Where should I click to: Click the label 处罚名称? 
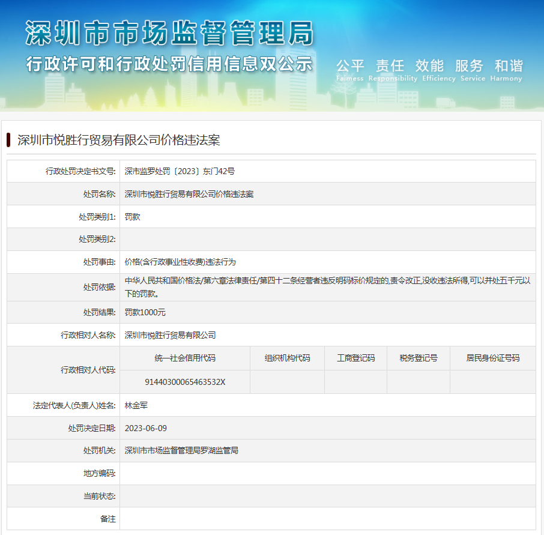click(99, 194)
